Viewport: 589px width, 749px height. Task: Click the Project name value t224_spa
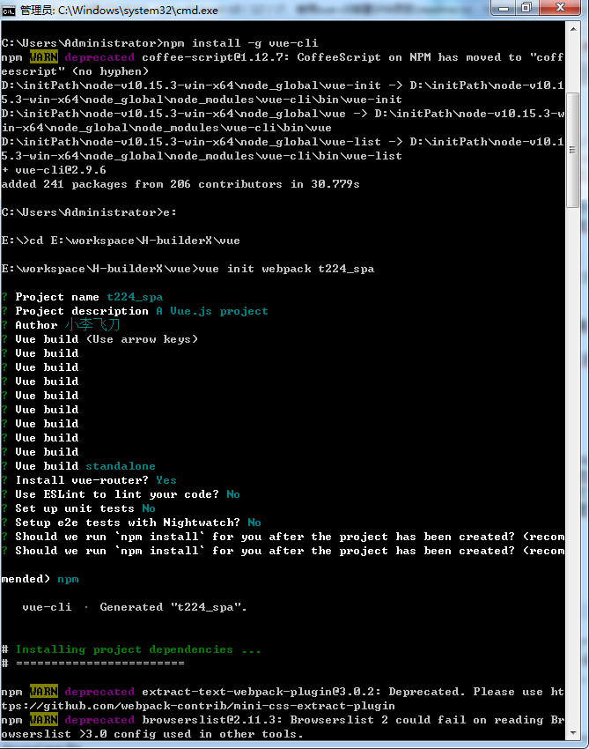tap(135, 297)
